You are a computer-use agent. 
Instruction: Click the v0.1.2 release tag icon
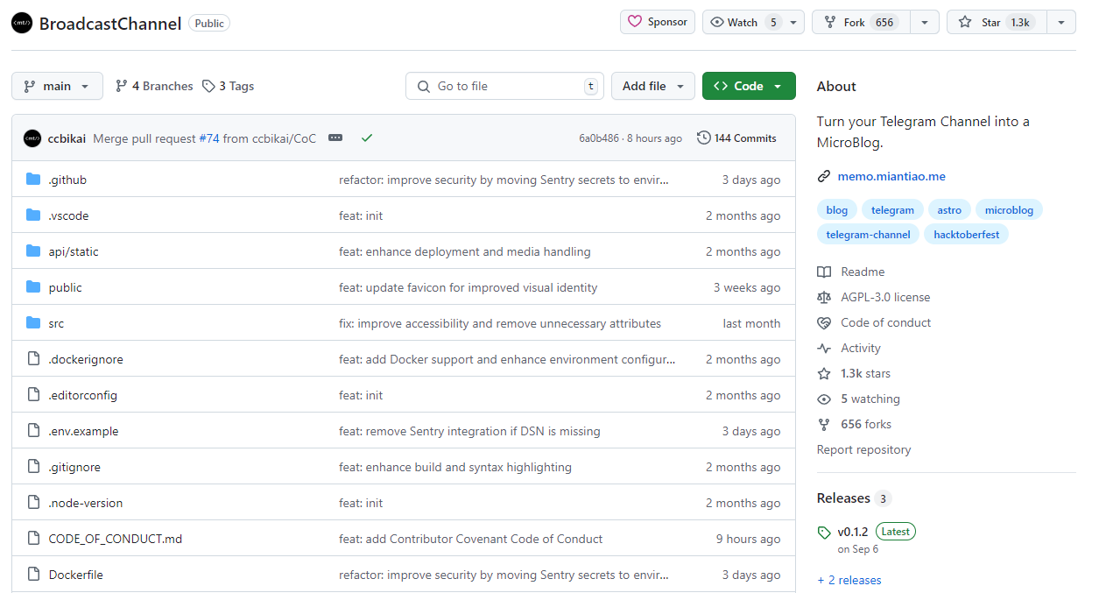tap(824, 532)
